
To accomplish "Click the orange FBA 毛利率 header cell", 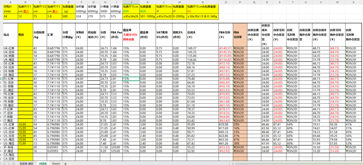I will click(x=240, y=35).
